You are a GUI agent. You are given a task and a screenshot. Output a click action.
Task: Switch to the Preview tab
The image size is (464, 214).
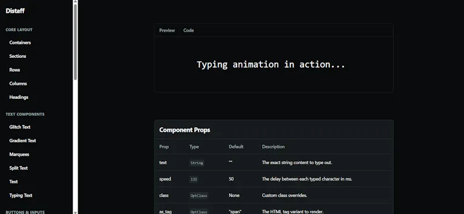click(167, 31)
